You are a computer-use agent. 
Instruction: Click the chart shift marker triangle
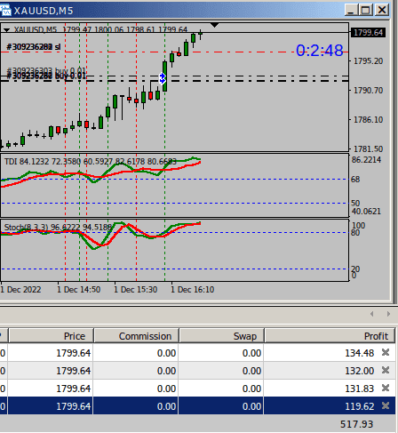(214, 25)
